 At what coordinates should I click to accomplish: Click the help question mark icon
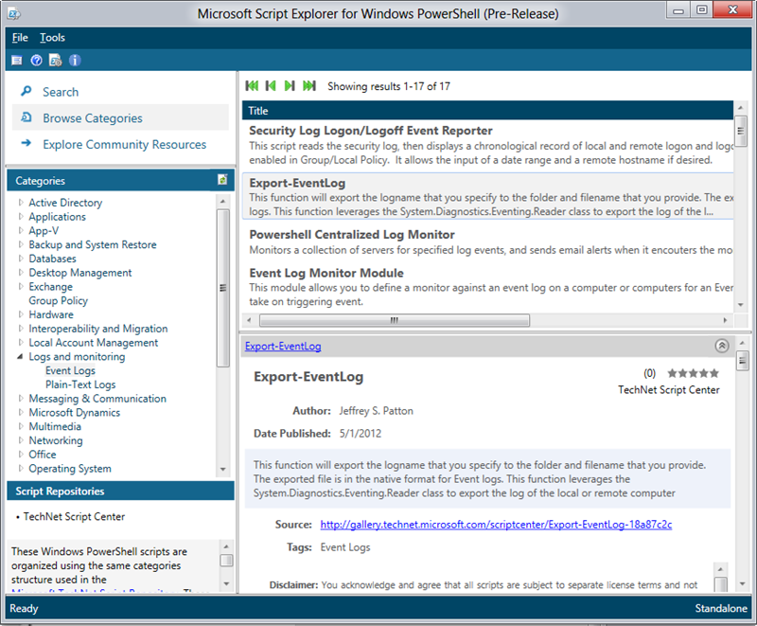pyautogui.click(x=36, y=61)
